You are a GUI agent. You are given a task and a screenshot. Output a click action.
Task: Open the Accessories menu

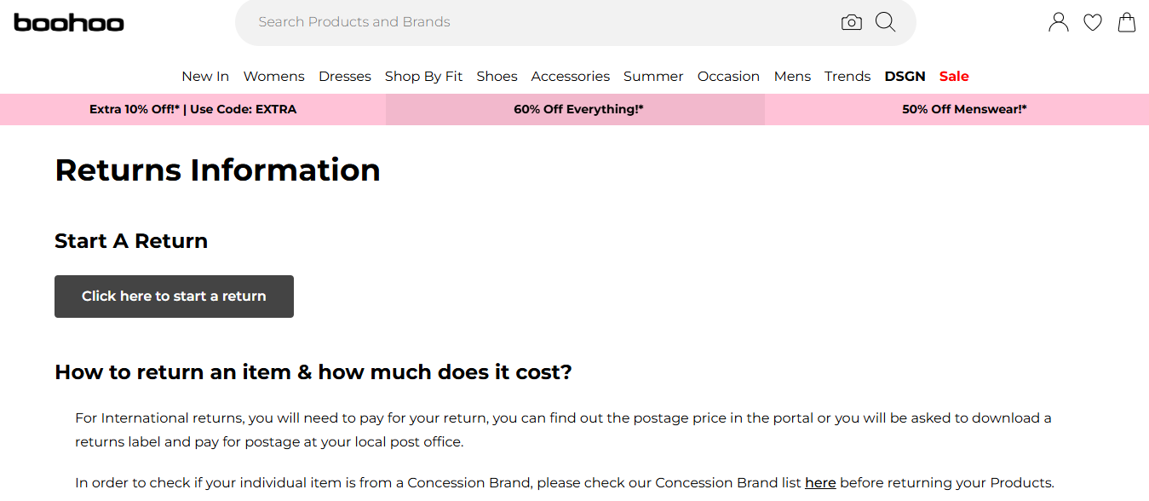point(571,77)
